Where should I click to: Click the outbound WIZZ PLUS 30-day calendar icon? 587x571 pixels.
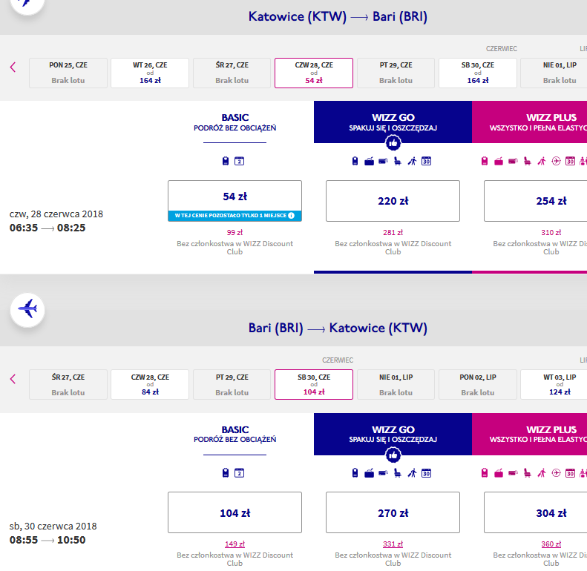[x=570, y=161]
